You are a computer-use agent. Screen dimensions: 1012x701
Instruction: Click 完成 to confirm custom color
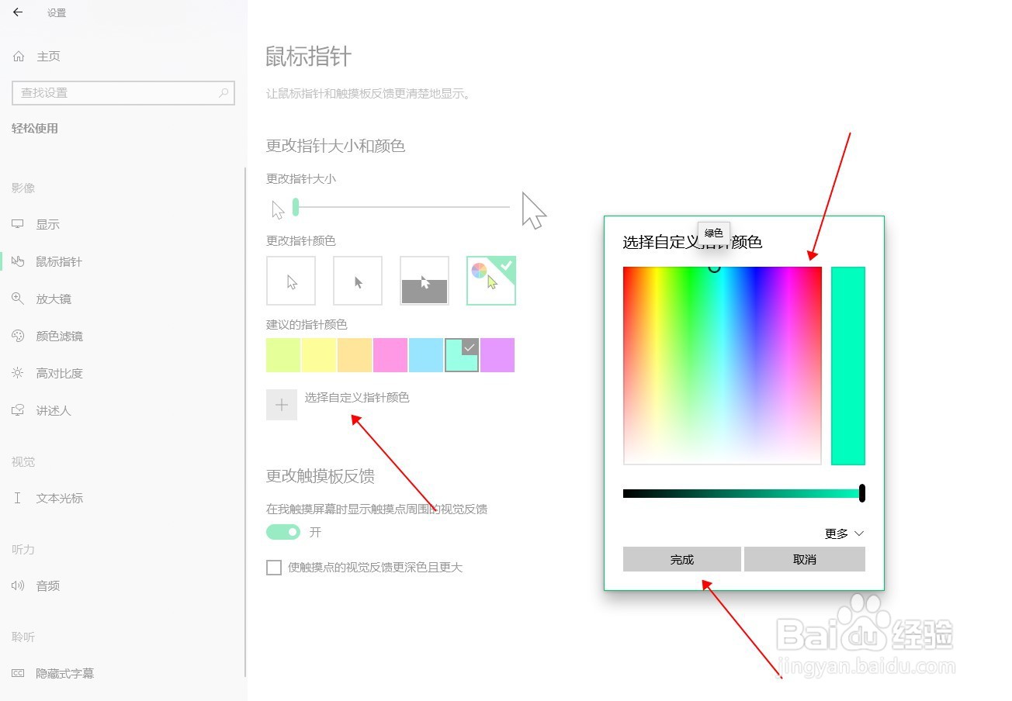click(x=682, y=559)
